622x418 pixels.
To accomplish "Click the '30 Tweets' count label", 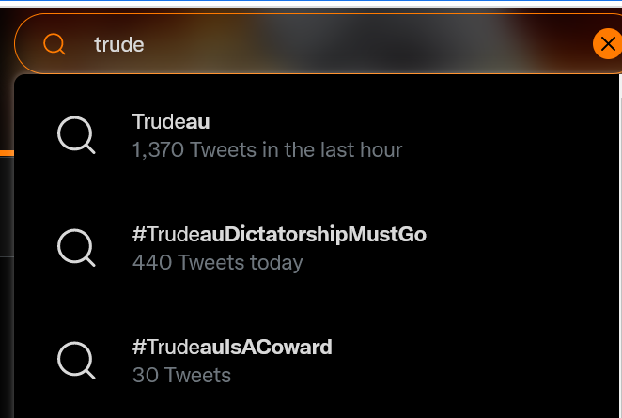I will [181, 375].
